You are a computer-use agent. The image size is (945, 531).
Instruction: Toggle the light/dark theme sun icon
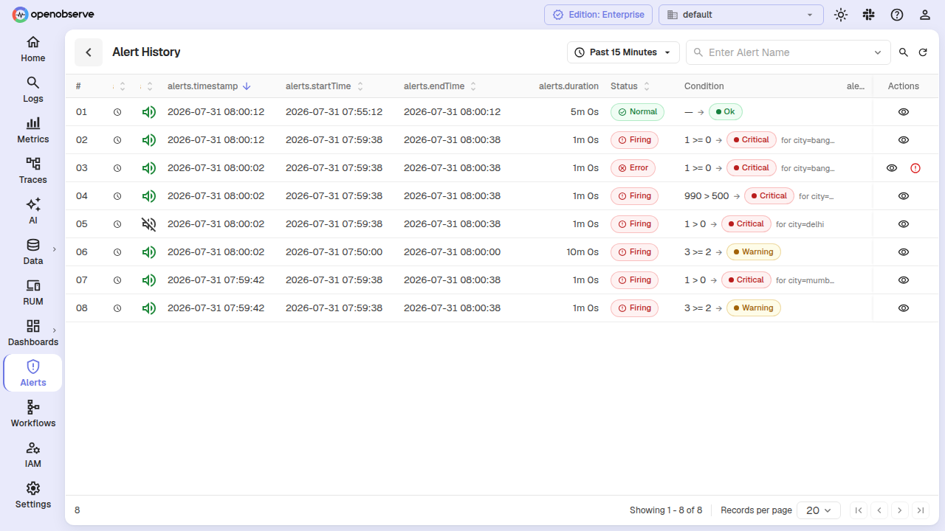[841, 15]
